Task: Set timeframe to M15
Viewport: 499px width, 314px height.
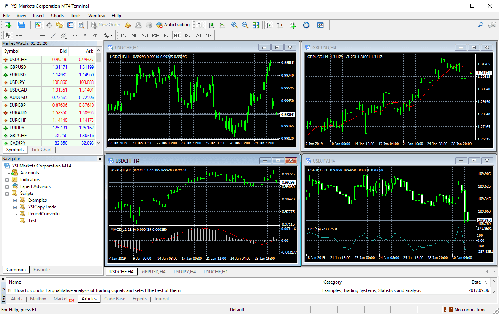Action: [145, 35]
